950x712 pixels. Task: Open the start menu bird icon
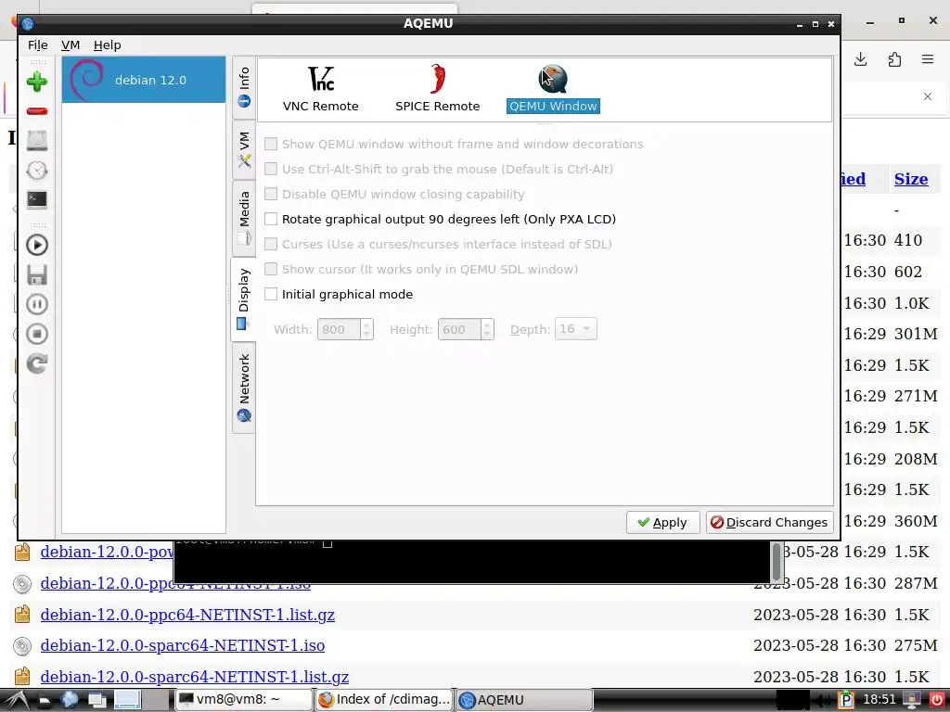[15, 700]
